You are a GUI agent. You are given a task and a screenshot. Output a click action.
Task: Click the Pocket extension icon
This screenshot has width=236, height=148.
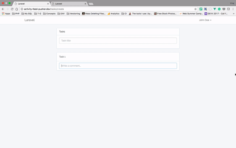[x=224, y=9]
